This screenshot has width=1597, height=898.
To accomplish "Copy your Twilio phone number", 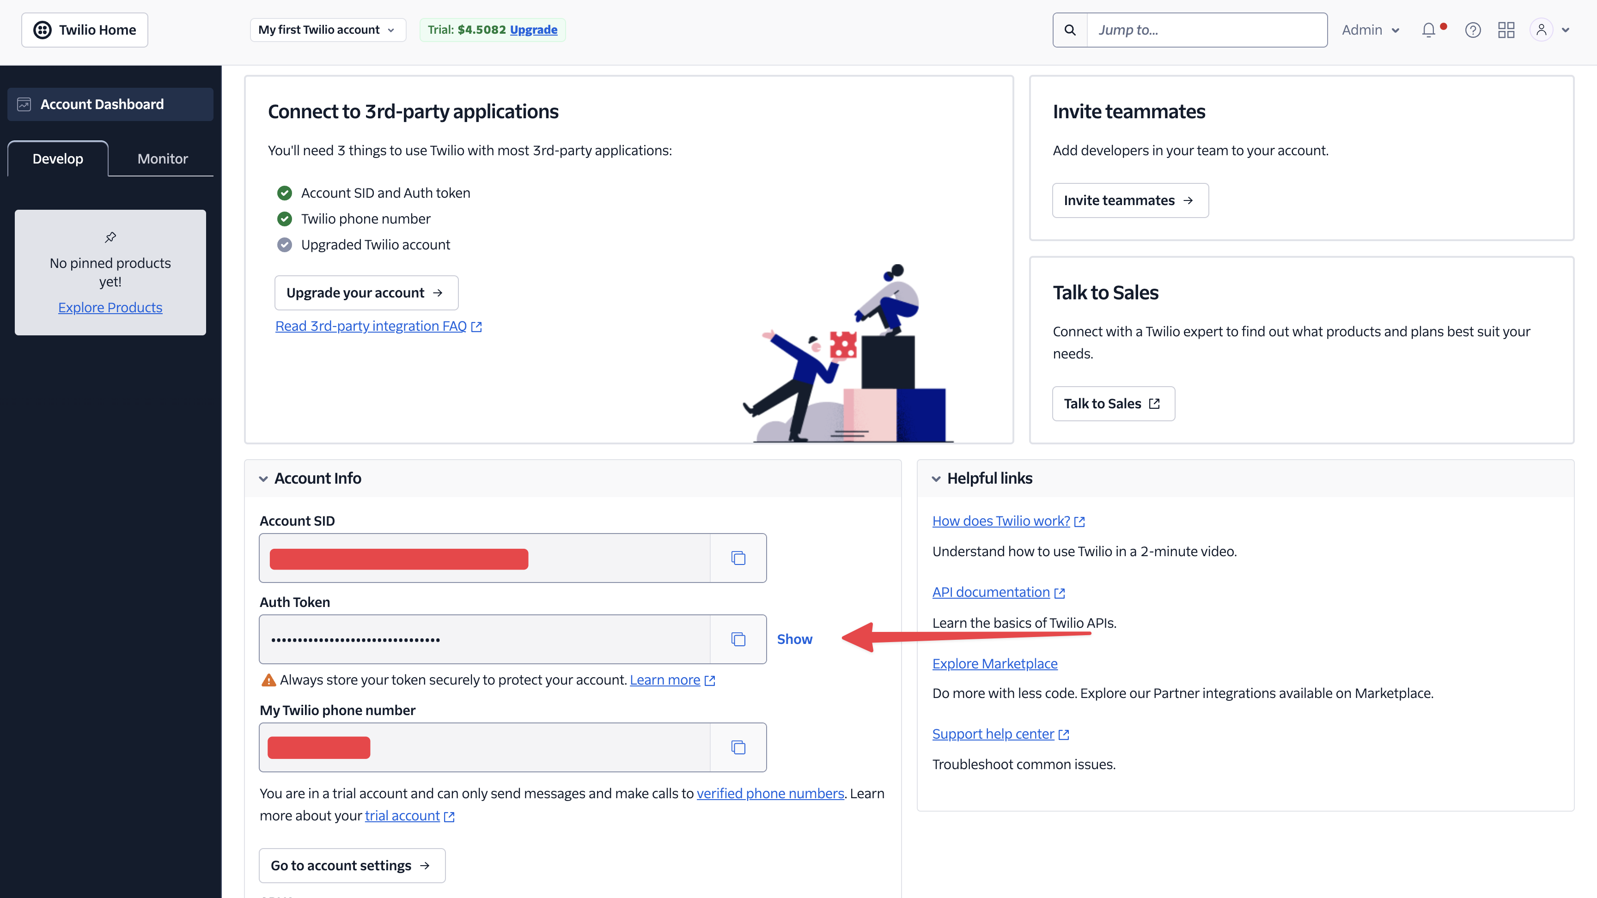I will (738, 747).
